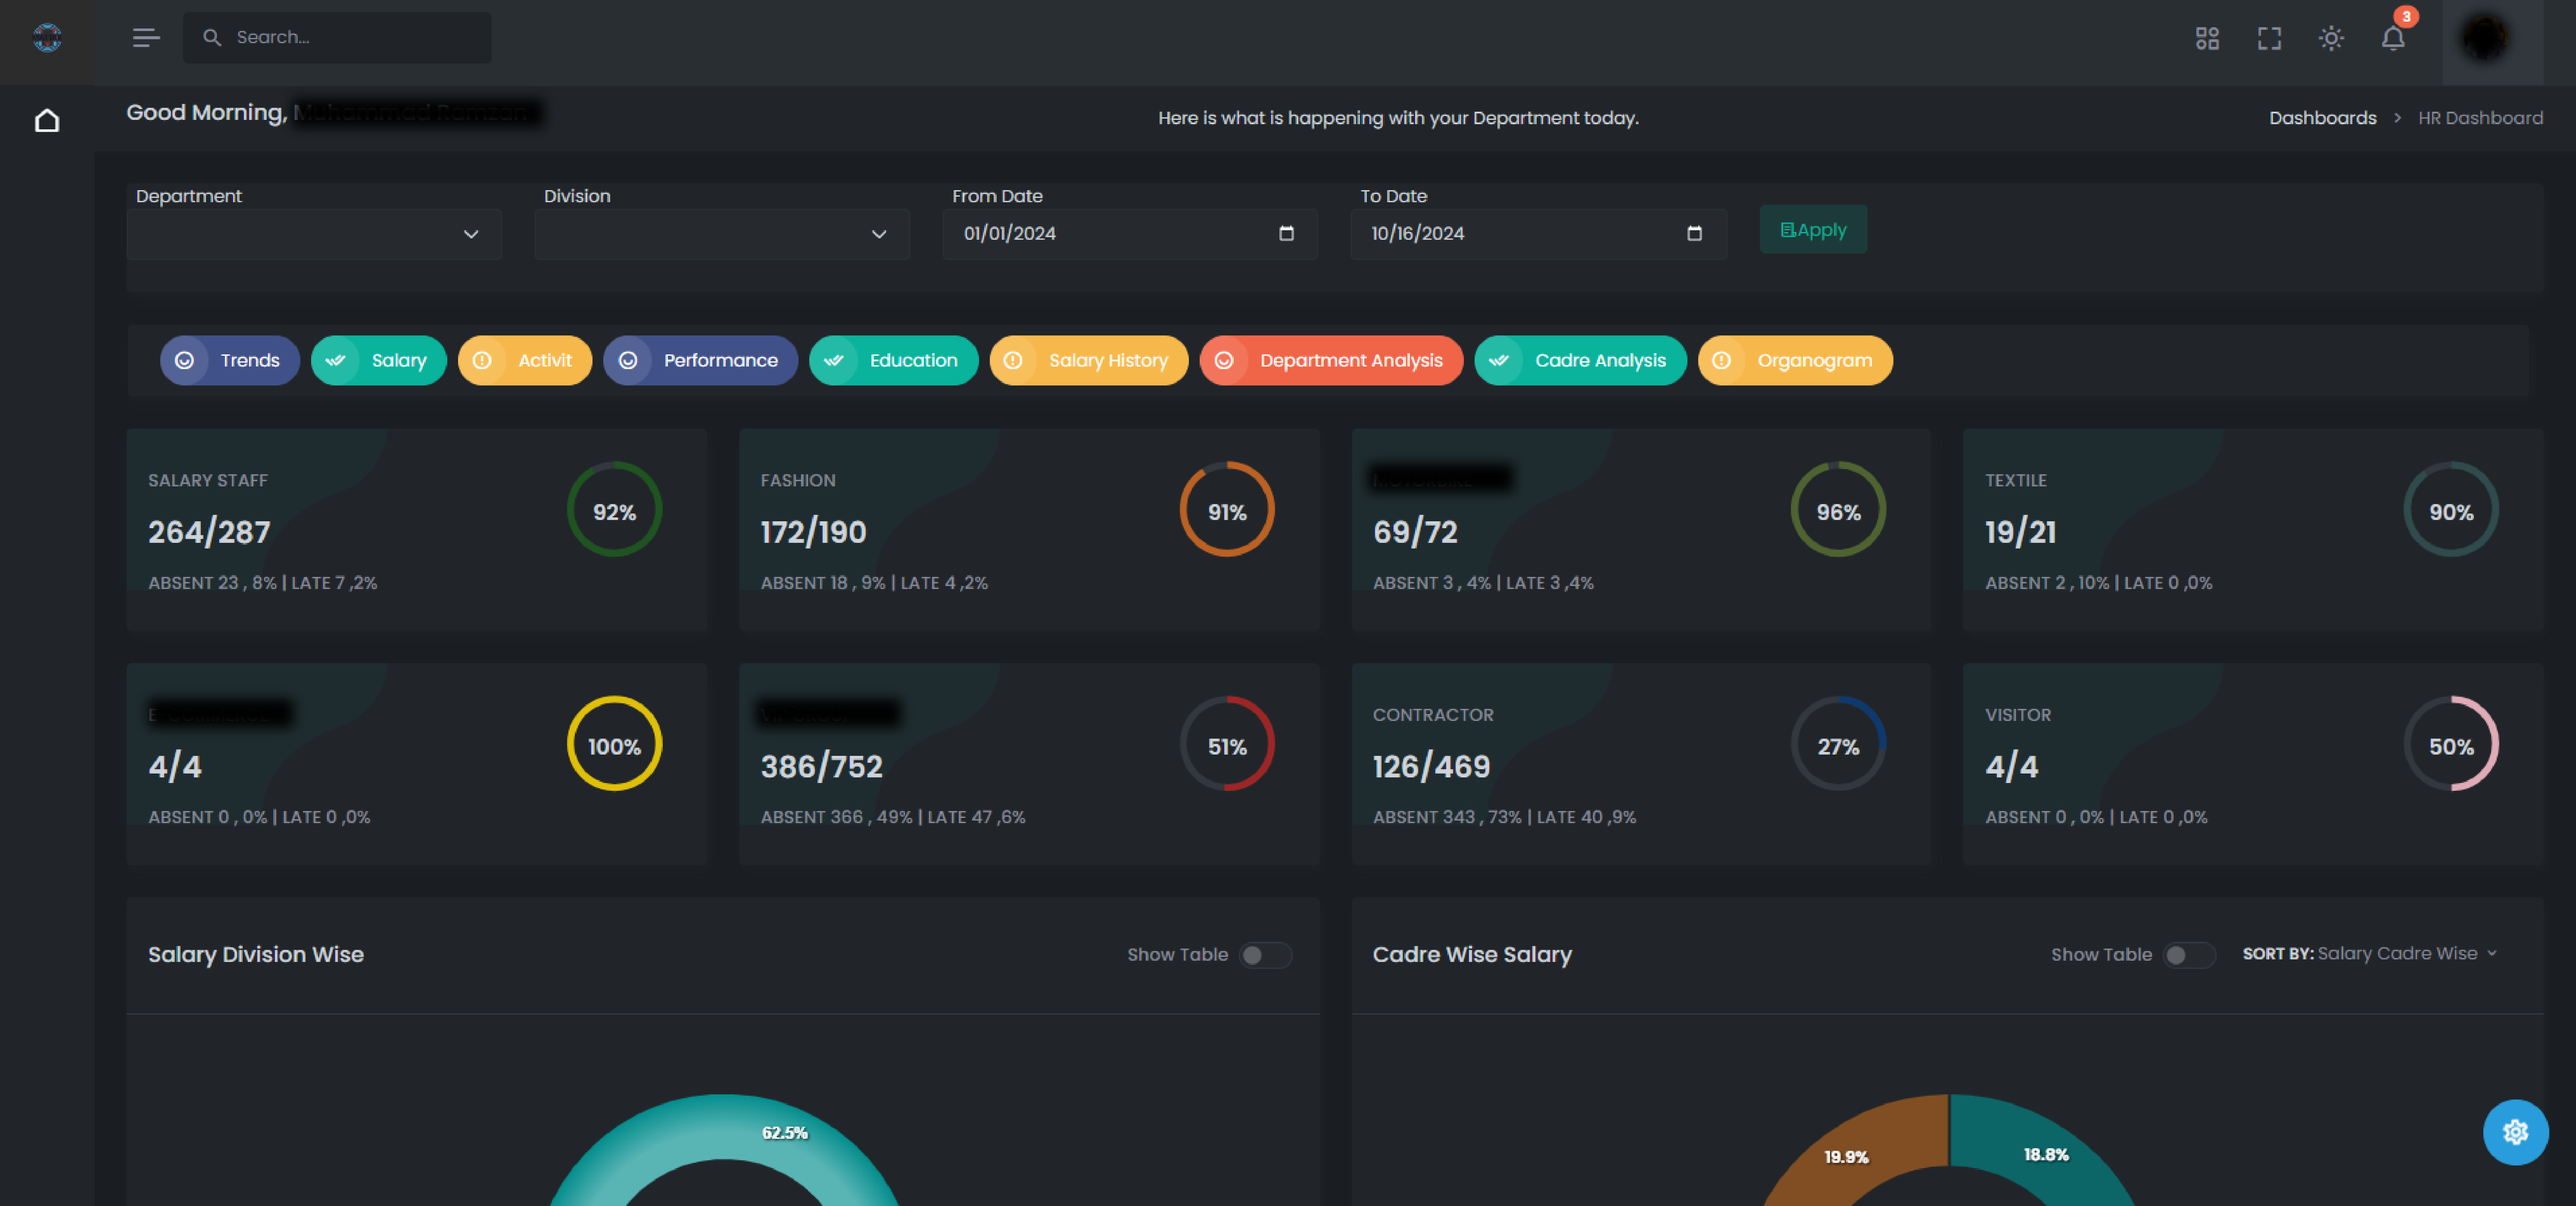The width and height of the screenshot is (2576, 1206).
Task: Enter fullscreen mode via header icon
Action: [x=2269, y=39]
